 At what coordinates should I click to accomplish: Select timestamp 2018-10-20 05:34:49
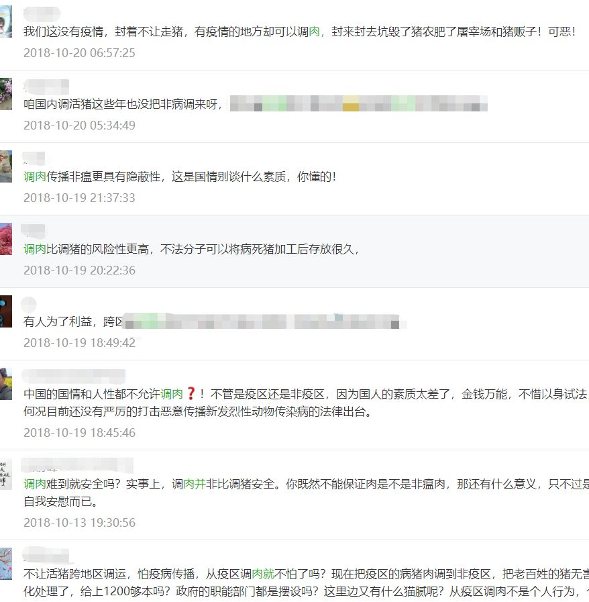[x=79, y=125]
